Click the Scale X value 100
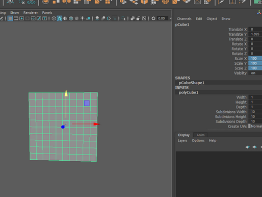262x197 pixels. pyautogui.click(x=255, y=59)
